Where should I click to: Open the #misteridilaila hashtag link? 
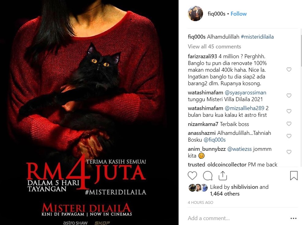[257, 37]
